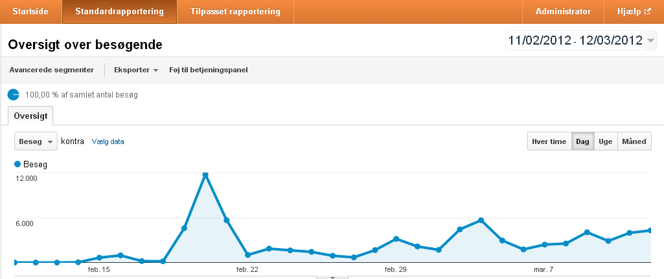Open the Tilpasset rapportering tab
Viewport: 664px width, 279px height.
pos(235,12)
